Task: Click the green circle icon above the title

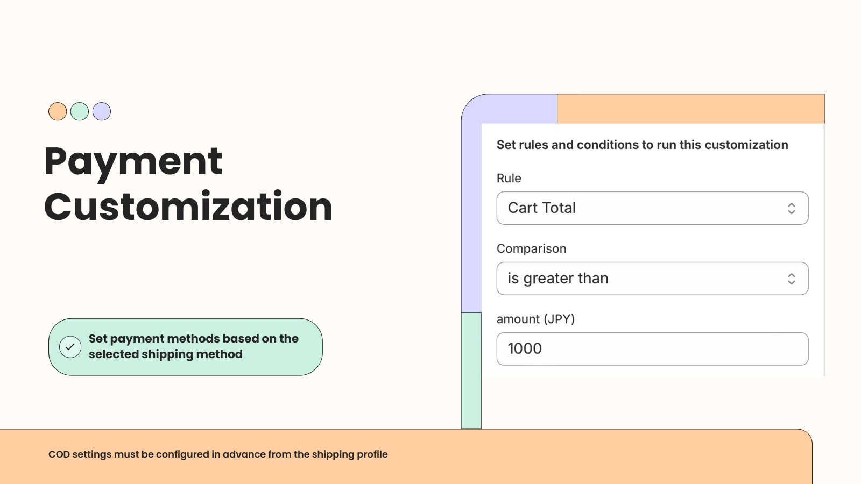Action: click(x=80, y=111)
